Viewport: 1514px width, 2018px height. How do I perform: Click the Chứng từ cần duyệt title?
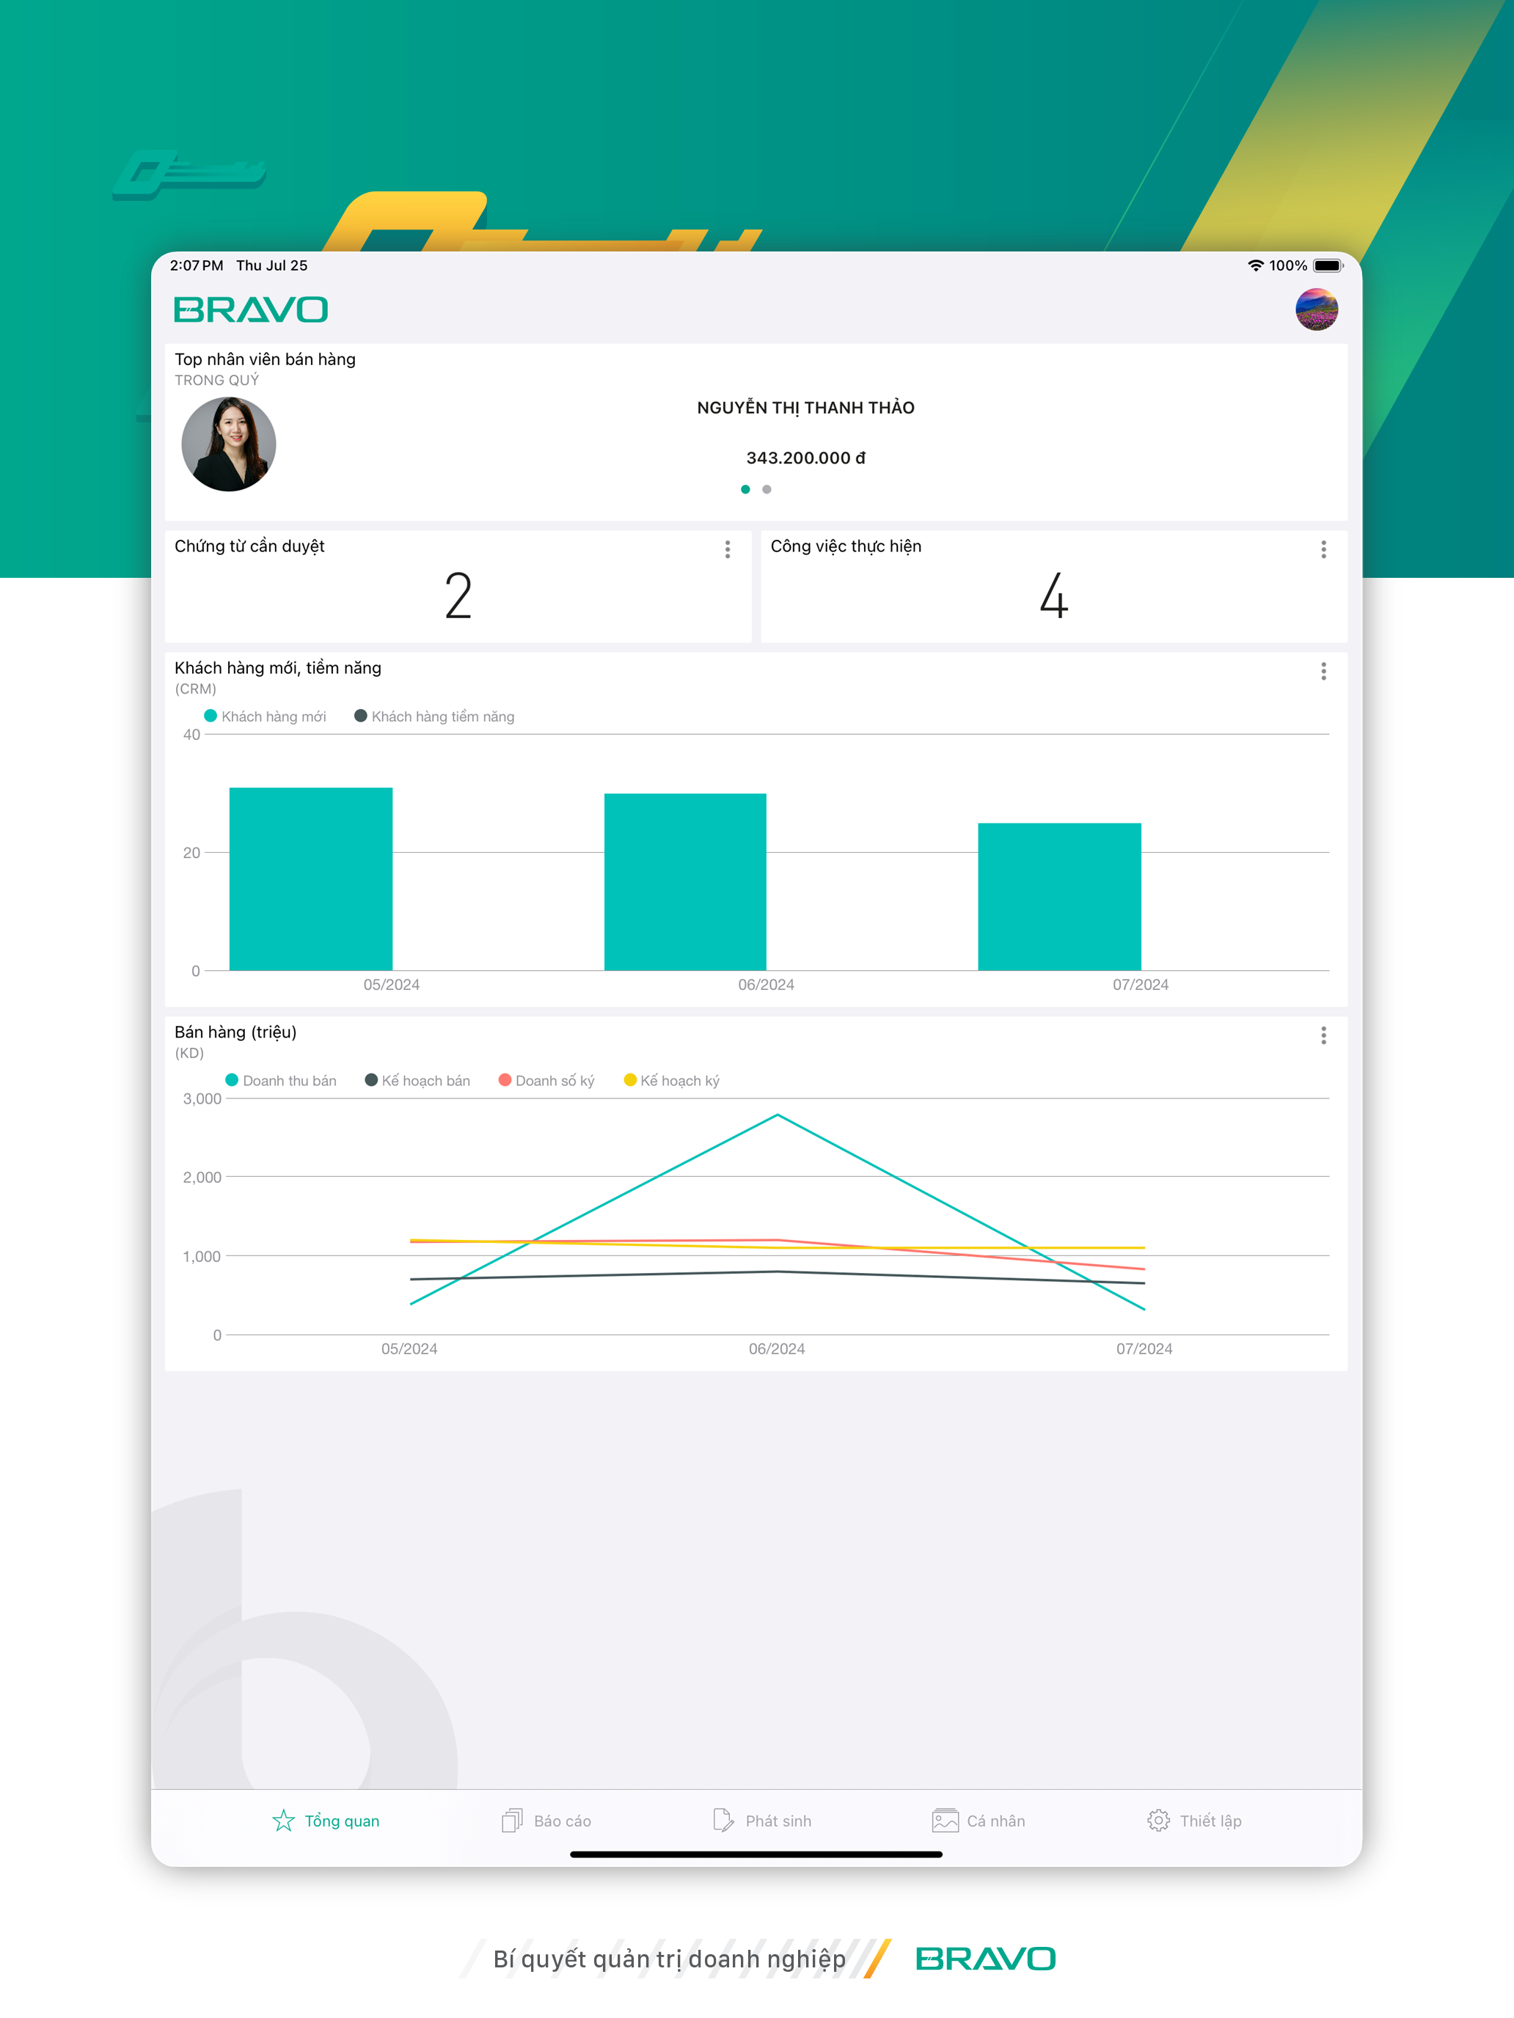pyautogui.click(x=250, y=546)
